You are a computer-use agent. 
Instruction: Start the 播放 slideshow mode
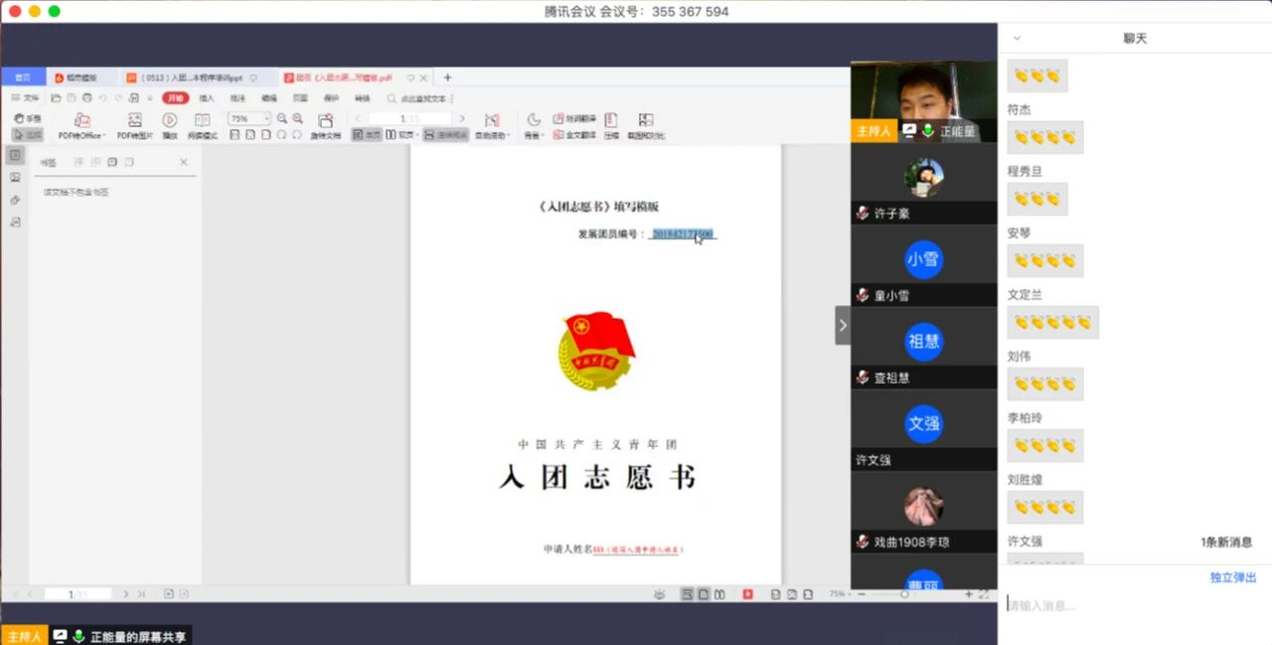(170, 126)
